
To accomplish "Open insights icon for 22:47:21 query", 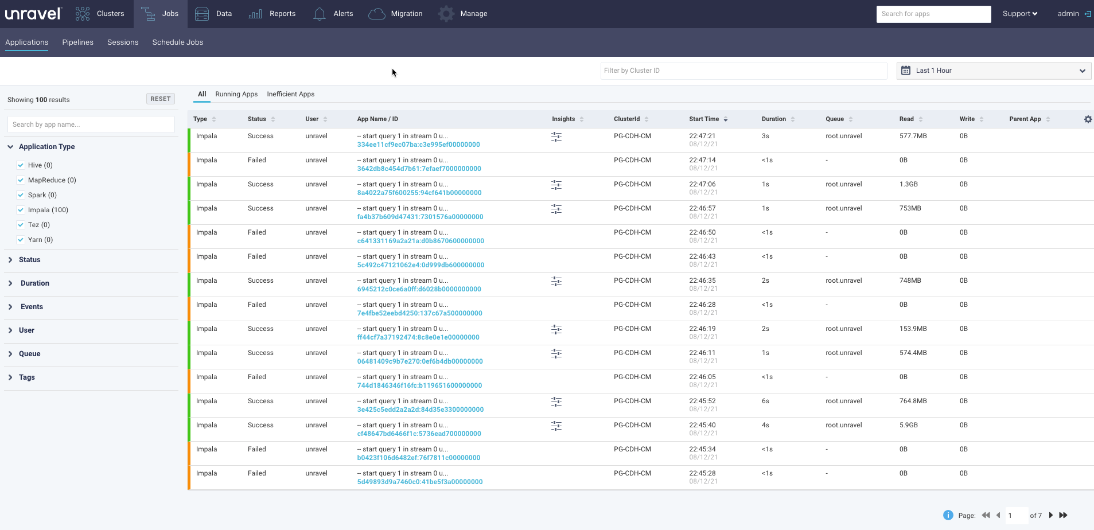I will click(x=556, y=137).
